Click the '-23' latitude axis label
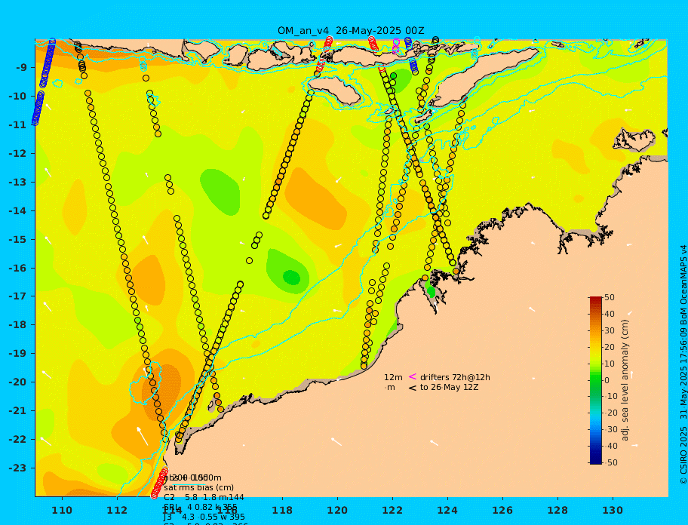Viewport: 688px width, 525px height. 18,468
